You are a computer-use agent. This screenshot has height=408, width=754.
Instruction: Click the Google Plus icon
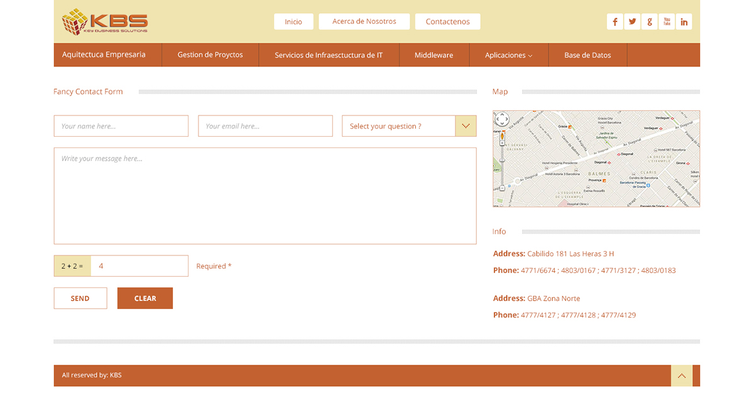[649, 22]
